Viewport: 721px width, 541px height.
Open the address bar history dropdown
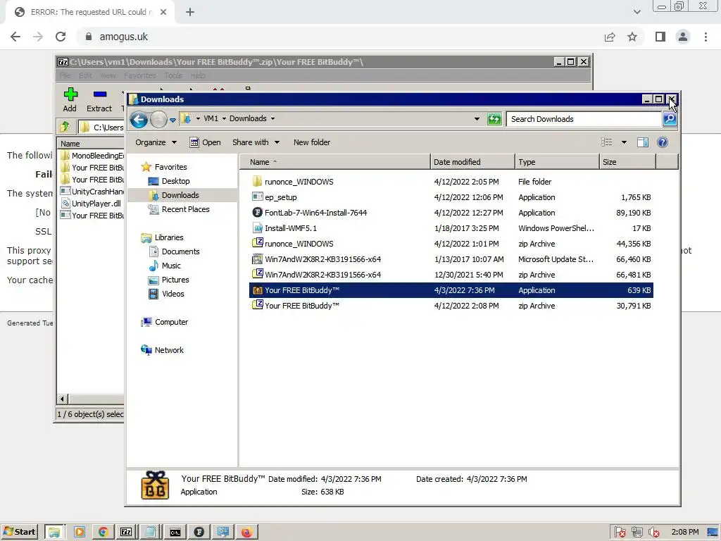point(477,119)
